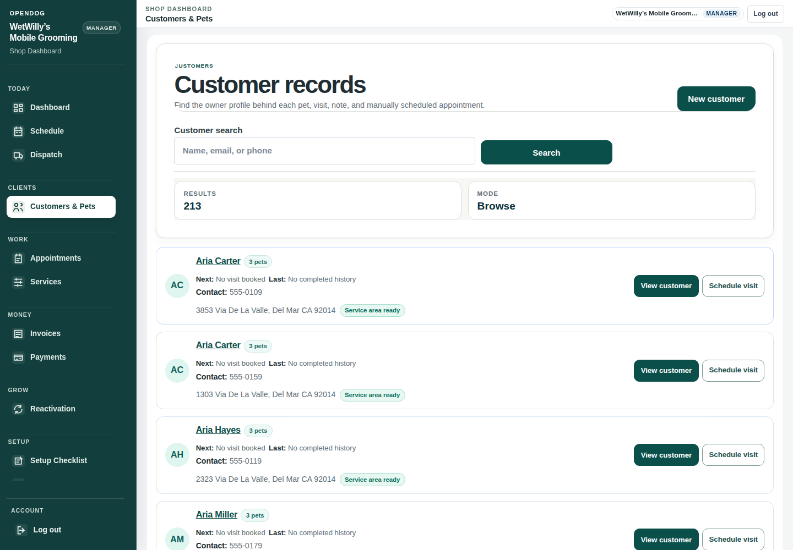
Task: Click WetWilly's Mobile Grooming sidebar title
Action: coord(44,32)
